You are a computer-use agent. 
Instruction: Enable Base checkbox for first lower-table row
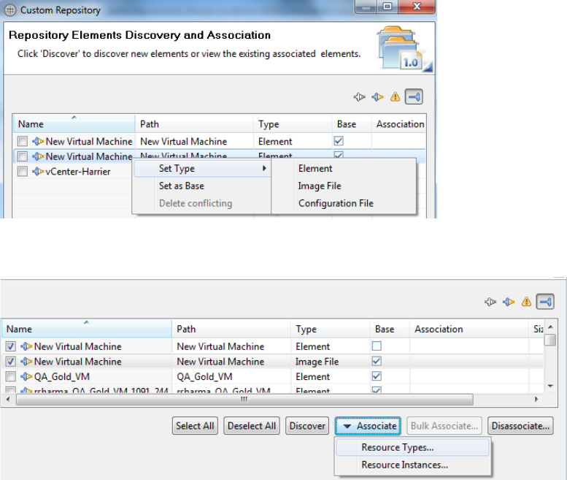pos(379,346)
